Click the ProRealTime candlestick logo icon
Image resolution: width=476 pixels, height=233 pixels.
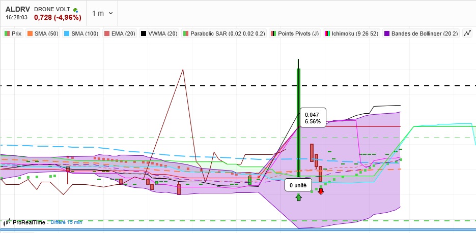[7, 222]
